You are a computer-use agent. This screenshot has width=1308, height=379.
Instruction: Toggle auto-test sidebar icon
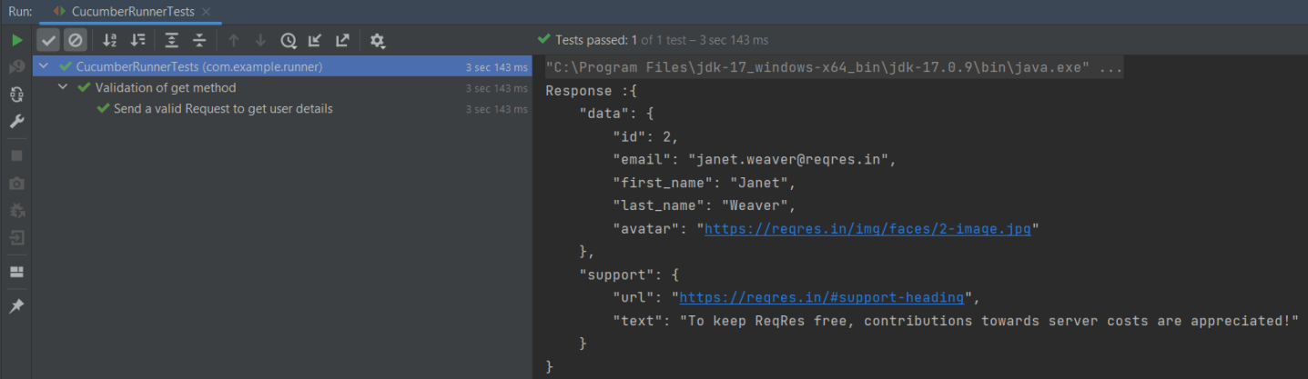click(x=16, y=95)
